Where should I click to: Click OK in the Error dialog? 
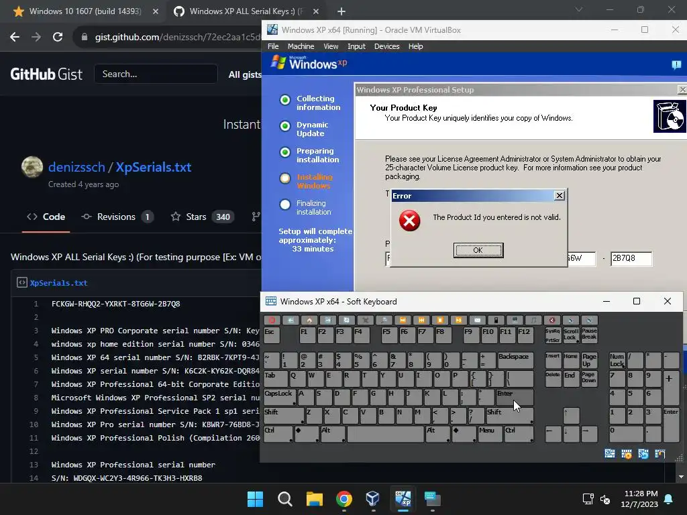478,250
